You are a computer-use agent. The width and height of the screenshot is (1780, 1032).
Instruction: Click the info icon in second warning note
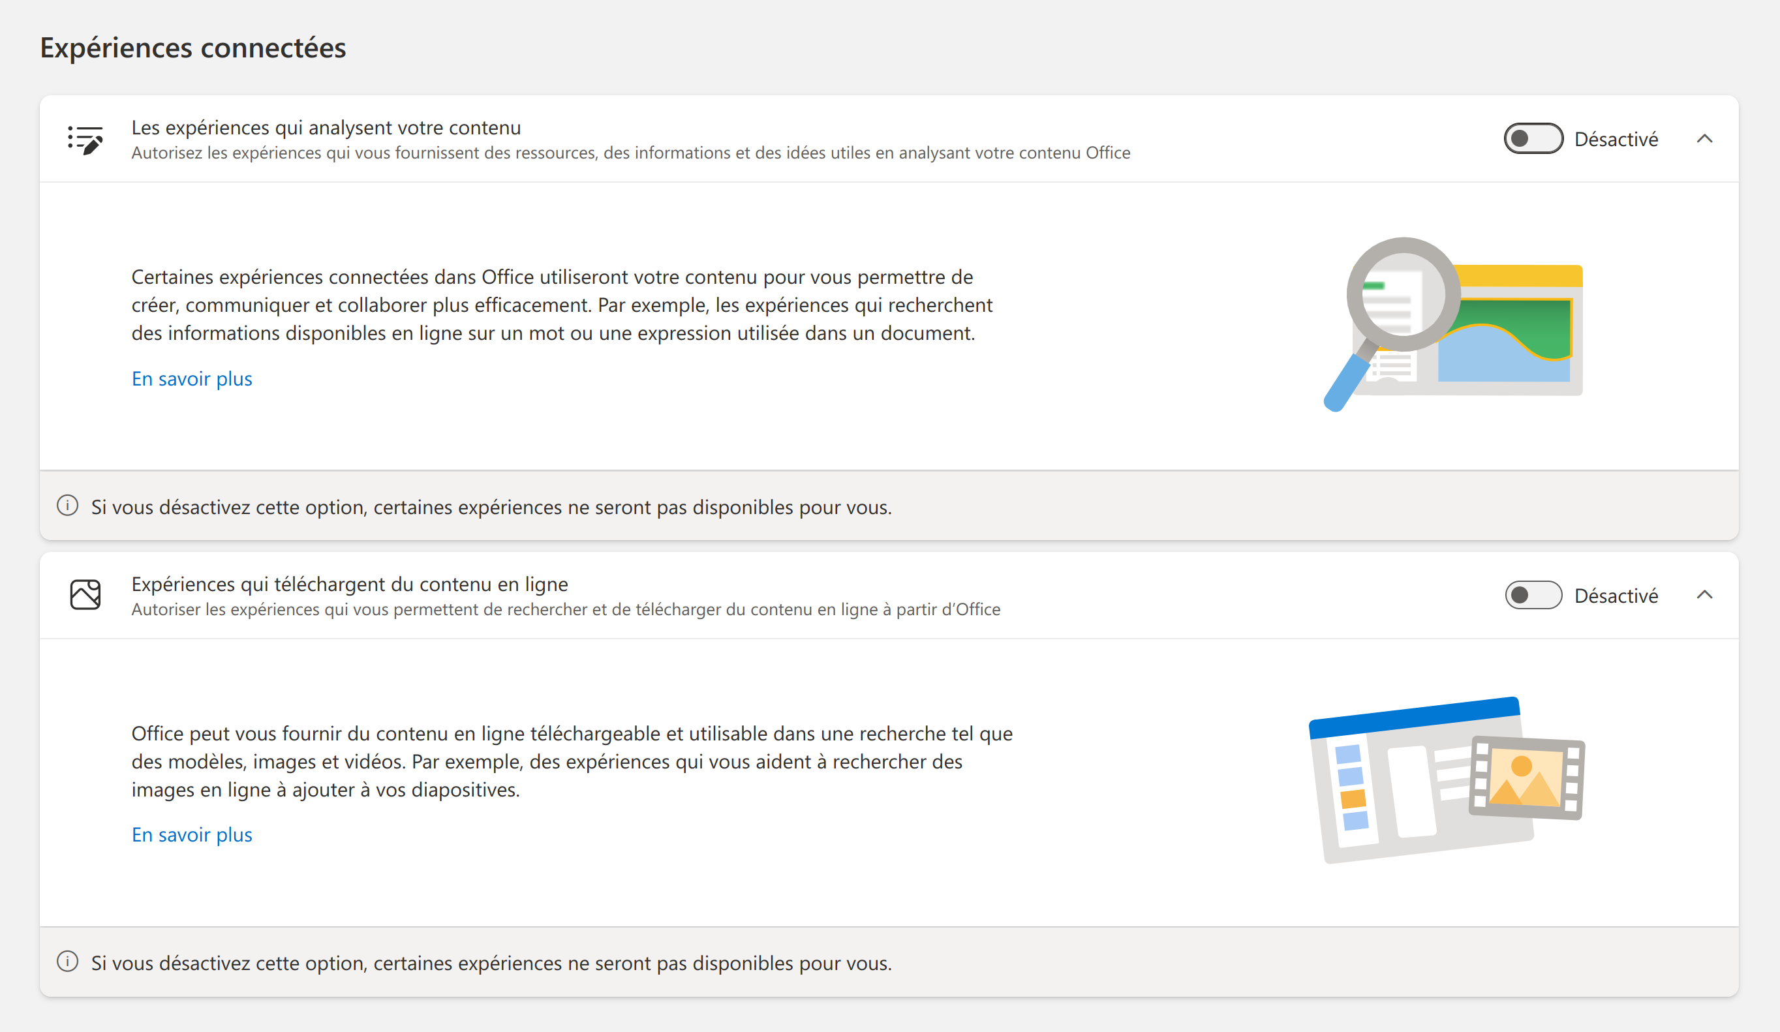[x=67, y=962]
